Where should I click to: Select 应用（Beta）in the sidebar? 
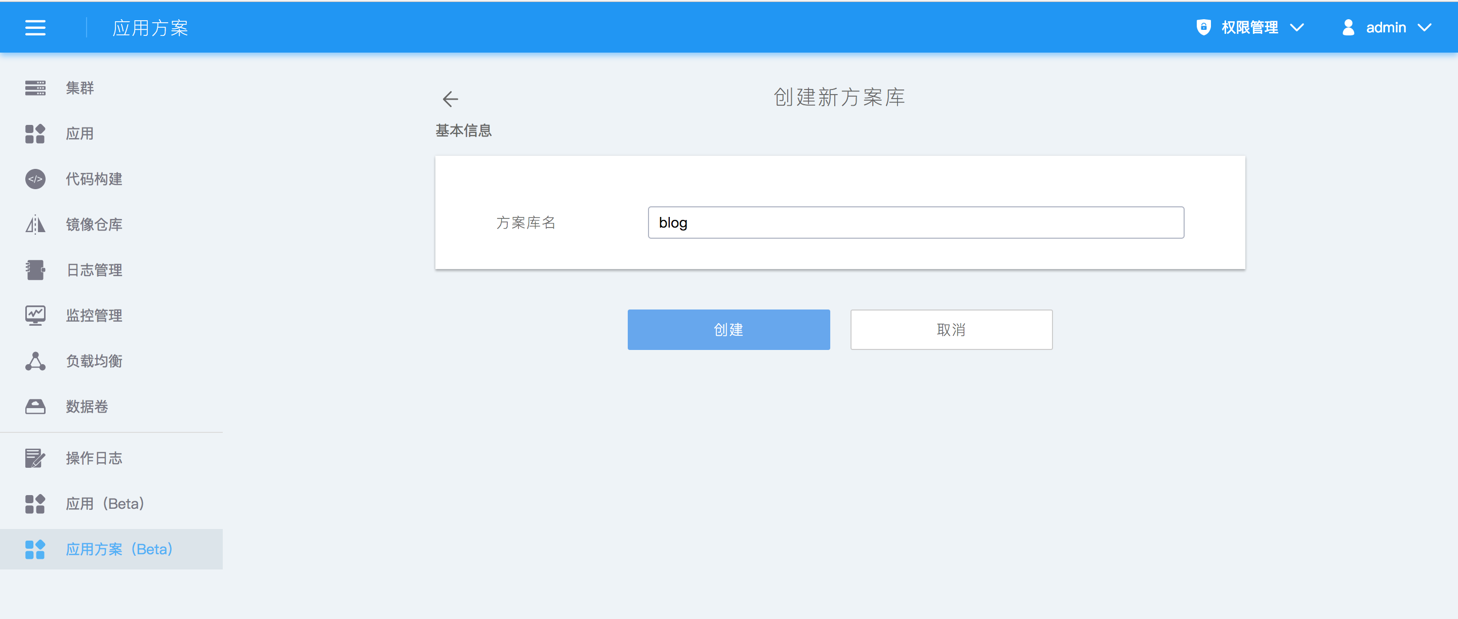click(105, 504)
